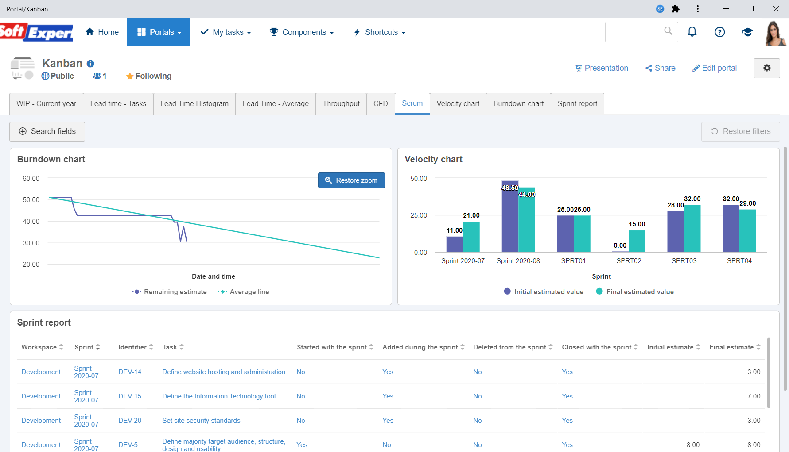The height and width of the screenshot is (452, 789).
Task: Click the Restore filters button
Action: pos(741,131)
